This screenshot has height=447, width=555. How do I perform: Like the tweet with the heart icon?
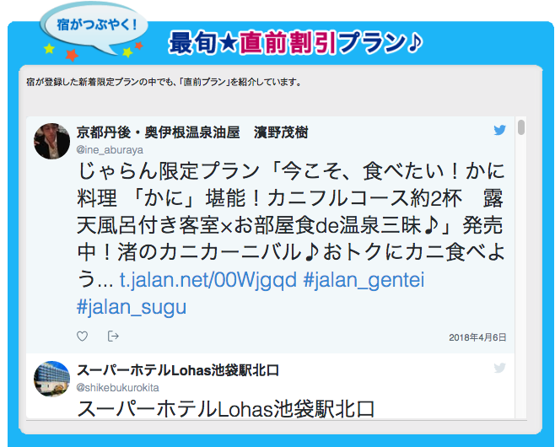(x=82, y=336)
